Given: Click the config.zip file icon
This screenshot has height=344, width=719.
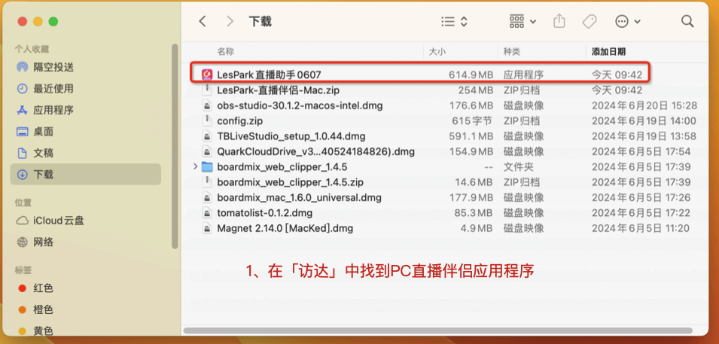Looking at the screenshot, I should [x=208, y=120].
